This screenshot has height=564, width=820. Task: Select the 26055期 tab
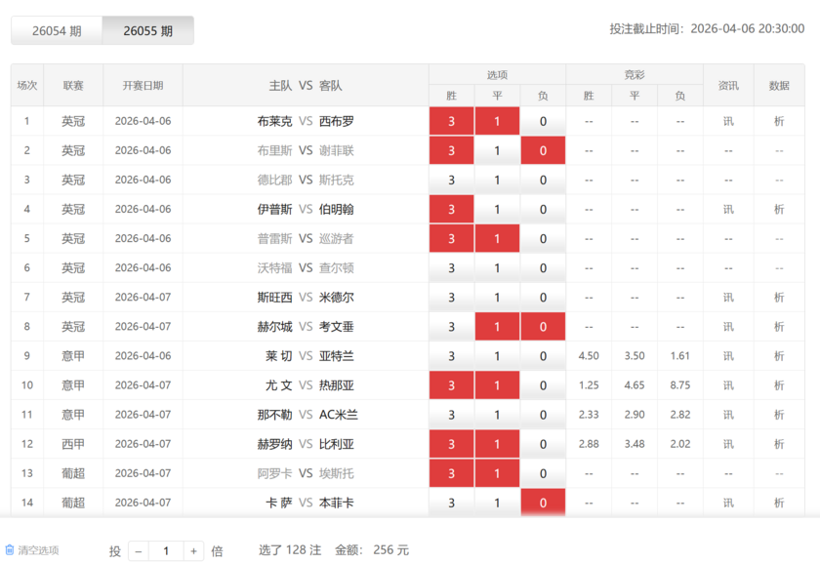151,30
